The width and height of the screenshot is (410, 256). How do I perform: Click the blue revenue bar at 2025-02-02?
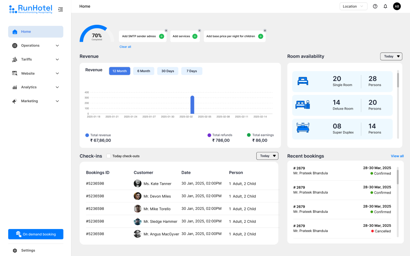pos(192,105)
